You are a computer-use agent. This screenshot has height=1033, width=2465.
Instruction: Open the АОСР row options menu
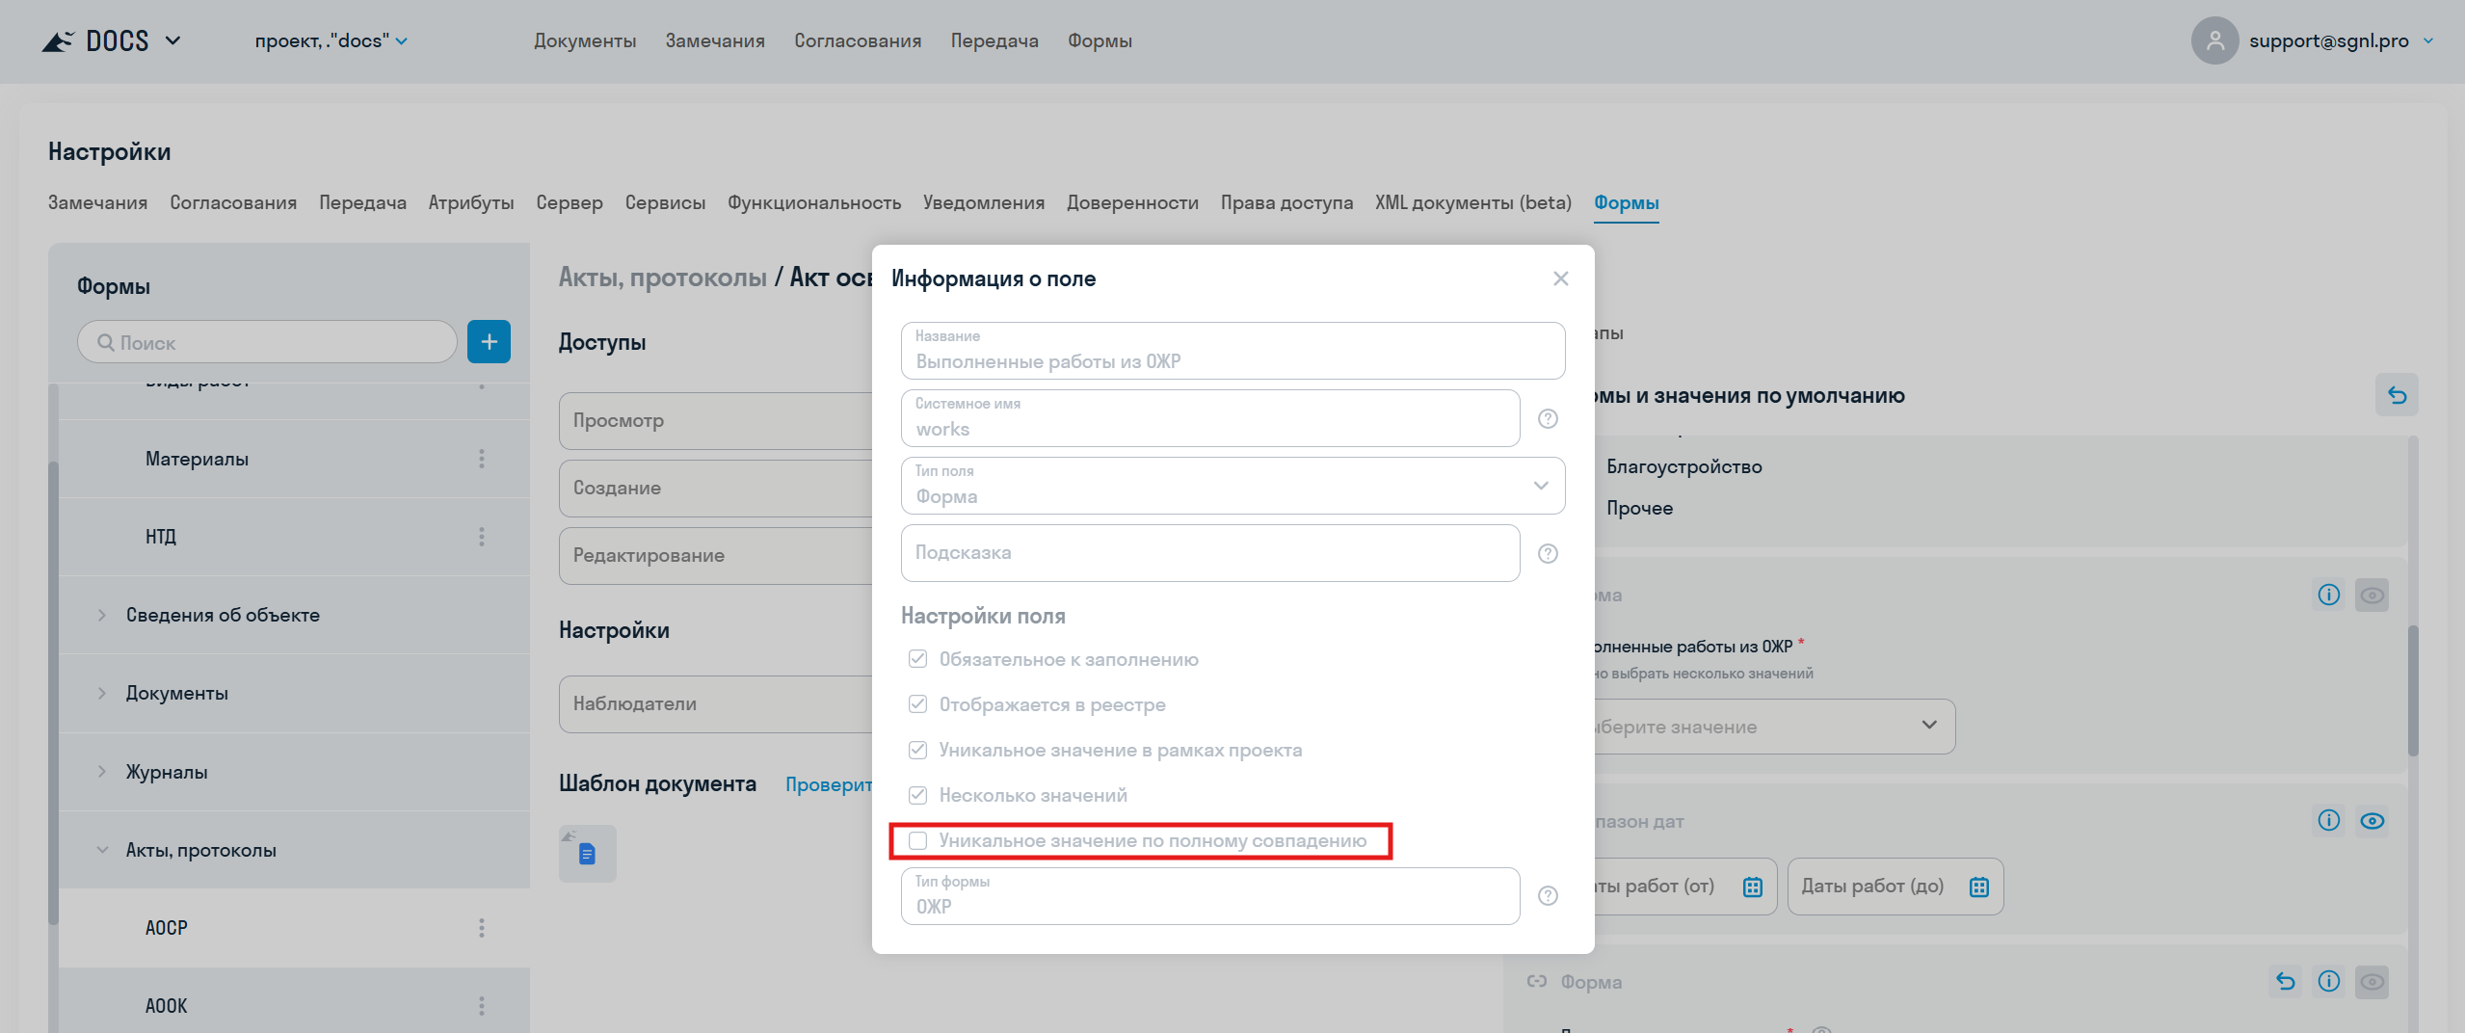pyautogui.click(x=482, y=928)
